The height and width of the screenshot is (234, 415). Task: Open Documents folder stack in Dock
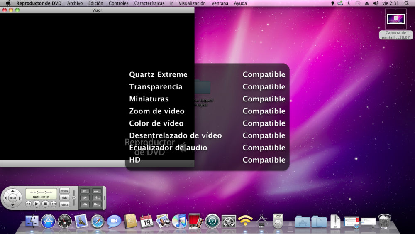319,222
